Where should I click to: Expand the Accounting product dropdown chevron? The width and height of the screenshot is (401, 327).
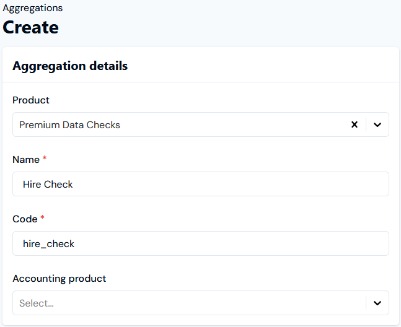[x=377, y=303]
